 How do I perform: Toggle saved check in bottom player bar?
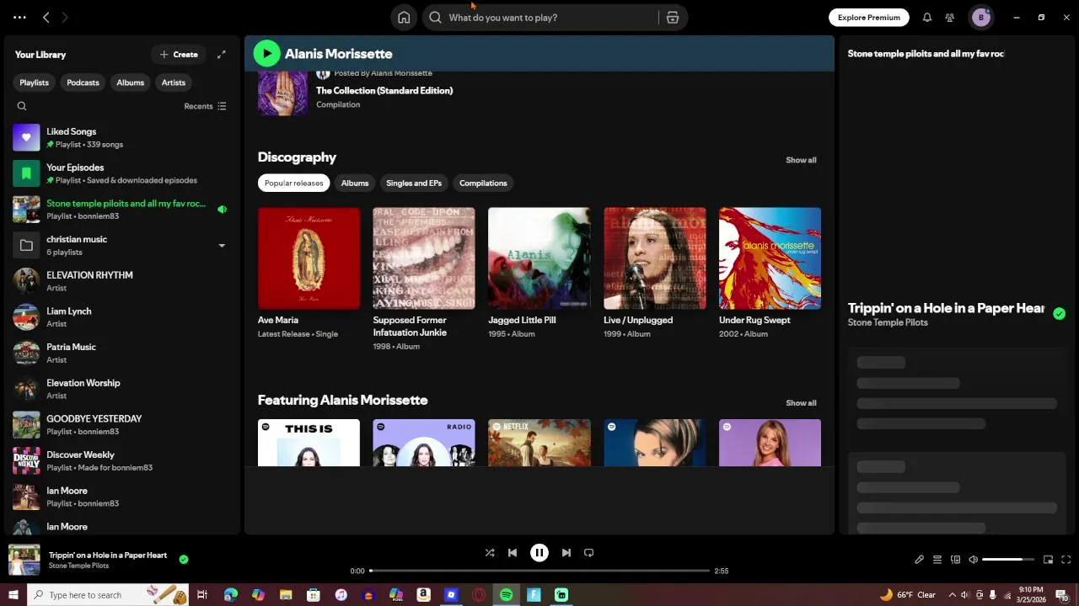point(184,559)
